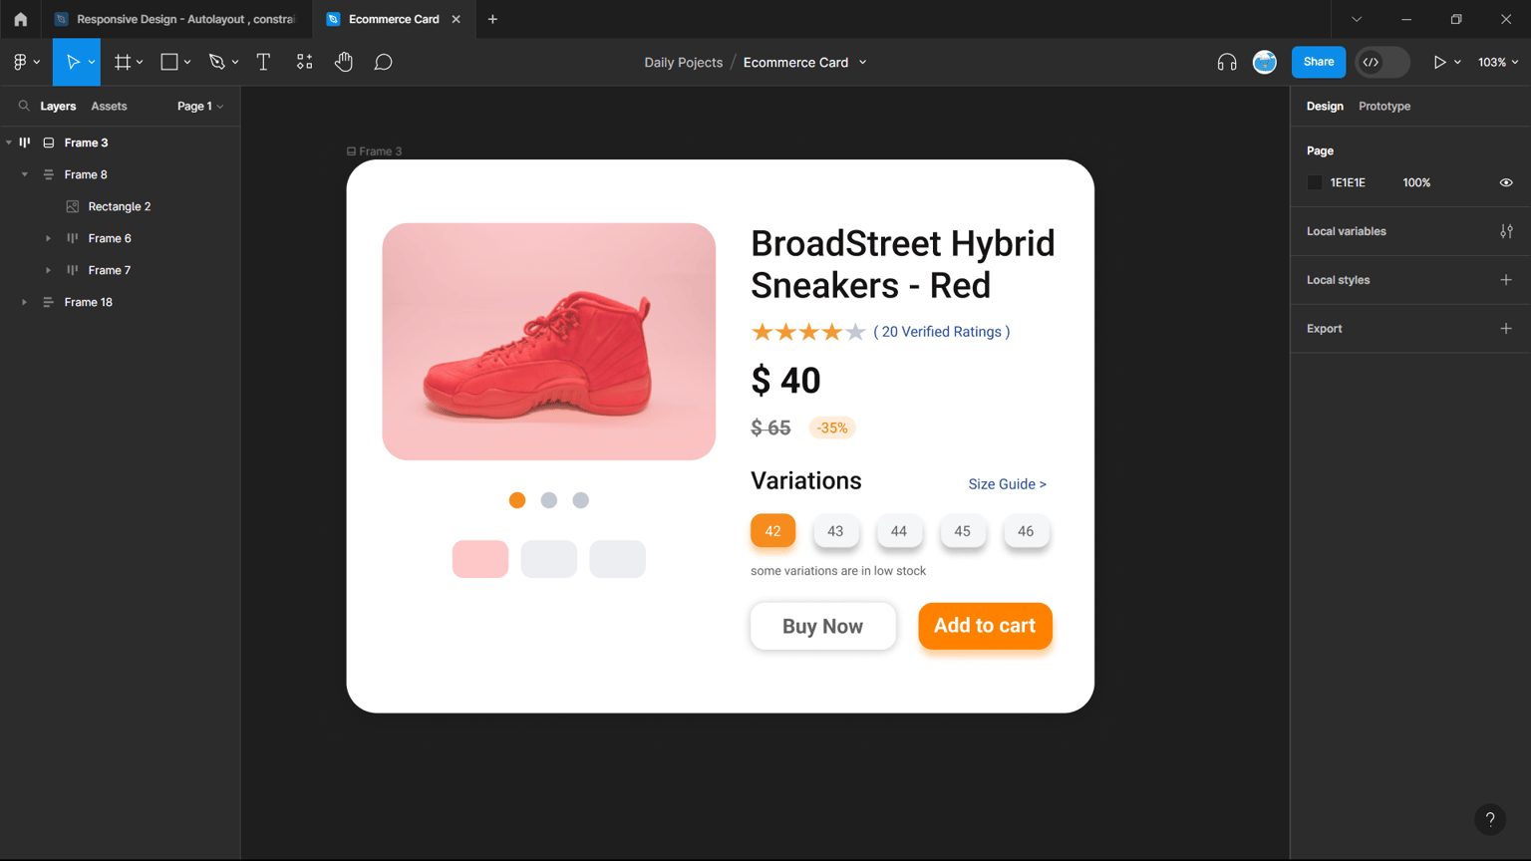Select the Rectangle shape tool

[x=169, y=62]
